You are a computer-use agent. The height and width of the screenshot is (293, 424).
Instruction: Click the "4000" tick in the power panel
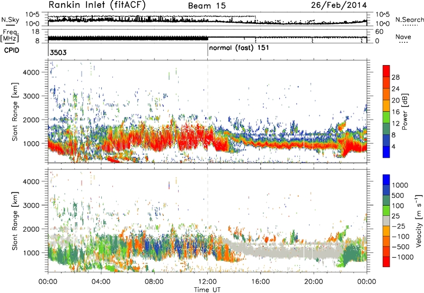31,72
